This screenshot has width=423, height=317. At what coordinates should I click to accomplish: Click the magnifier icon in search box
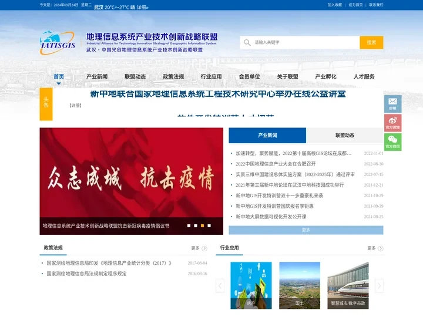[247, 42]
